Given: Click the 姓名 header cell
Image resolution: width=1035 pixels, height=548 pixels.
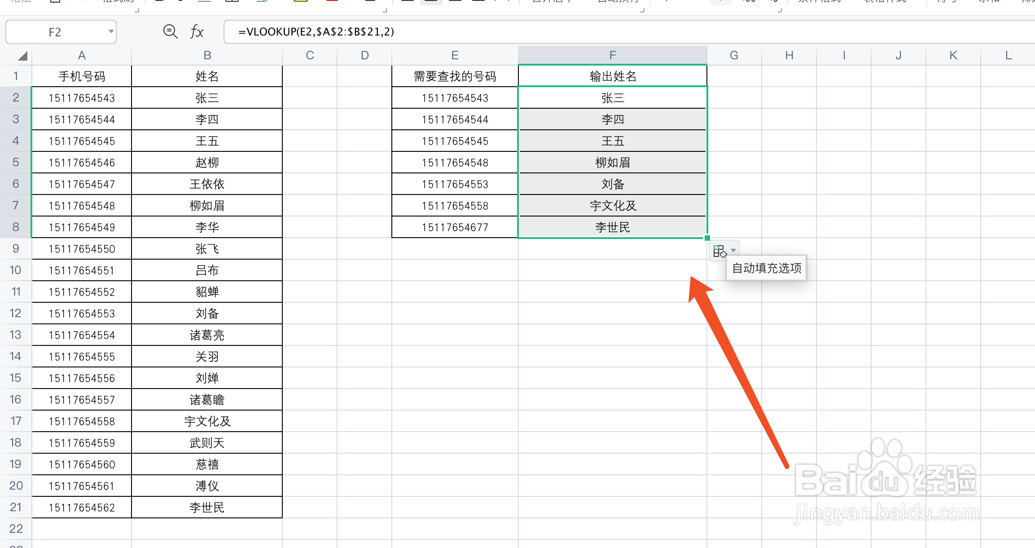Looking at the screenshot, I should [207, 76].
